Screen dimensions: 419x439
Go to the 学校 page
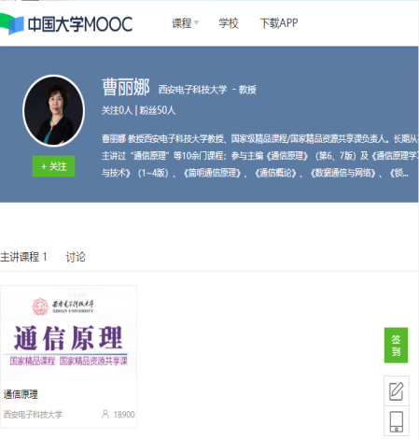click(x=229, y=23)
